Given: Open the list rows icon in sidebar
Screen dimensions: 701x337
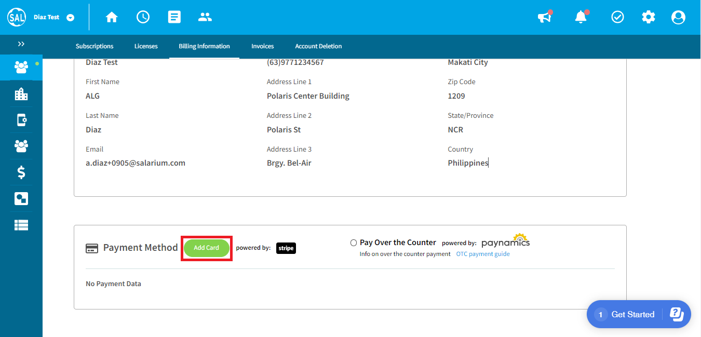Looking at the screenshot, I should coord(21,225).
